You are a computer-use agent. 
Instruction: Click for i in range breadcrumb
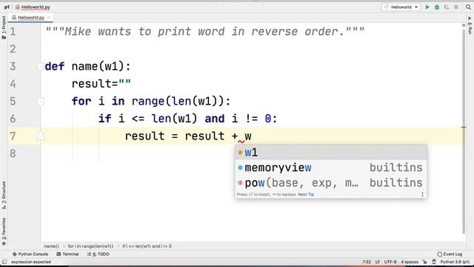90,246
